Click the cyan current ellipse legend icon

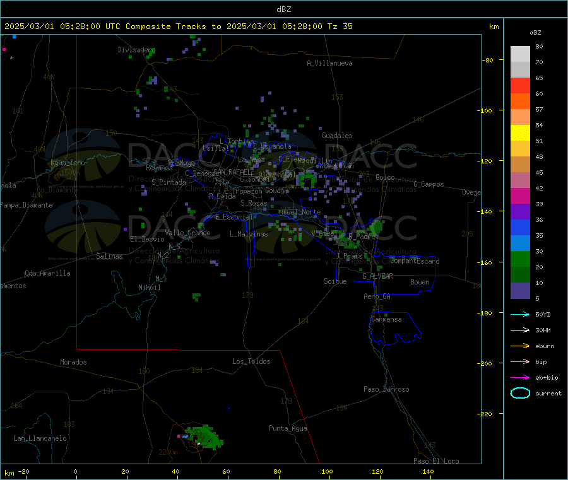[520, 393]
